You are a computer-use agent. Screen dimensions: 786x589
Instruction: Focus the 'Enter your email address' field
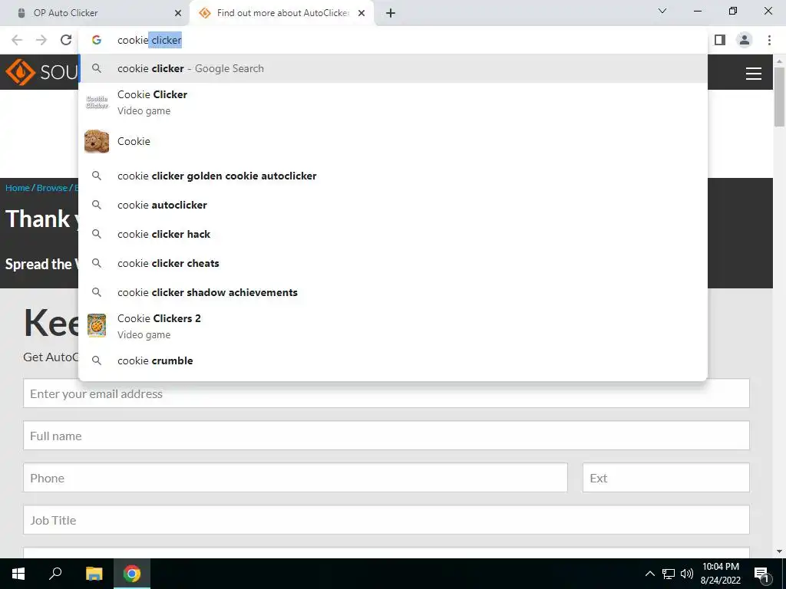coord(387,393)
